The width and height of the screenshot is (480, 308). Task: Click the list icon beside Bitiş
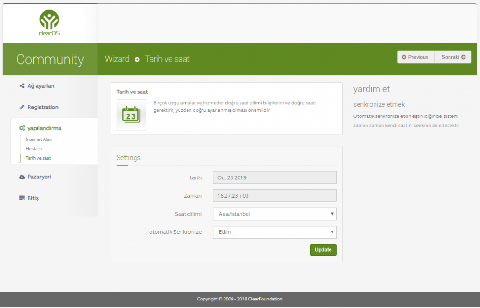coord(22,198)
